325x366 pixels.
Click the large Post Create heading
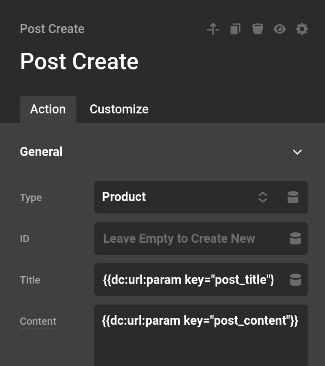(x=79, y=61)
